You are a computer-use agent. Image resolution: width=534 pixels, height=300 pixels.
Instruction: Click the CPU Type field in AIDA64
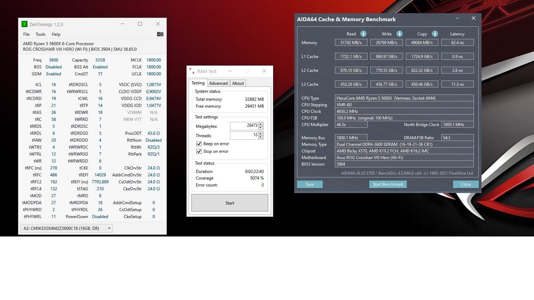coord(404,98)
